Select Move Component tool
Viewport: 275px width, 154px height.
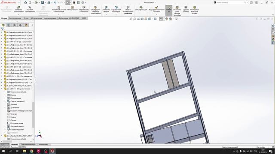pyautogui.click(x=84, y=9)
